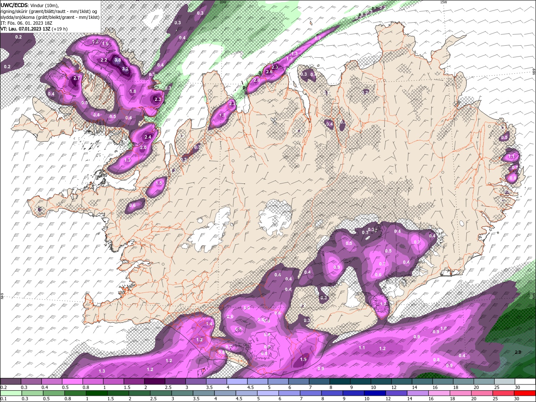Image resolution: width=536 pixels, height=402 pixels.
Task: Click the lower legend swatch labeled 7
Action: 310,393
